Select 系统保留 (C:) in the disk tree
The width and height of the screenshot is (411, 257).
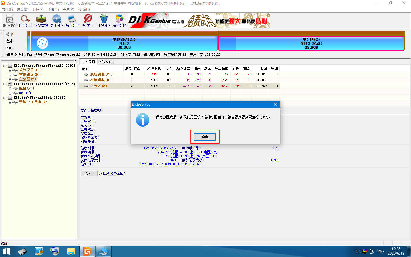click(x=30, y=70)
